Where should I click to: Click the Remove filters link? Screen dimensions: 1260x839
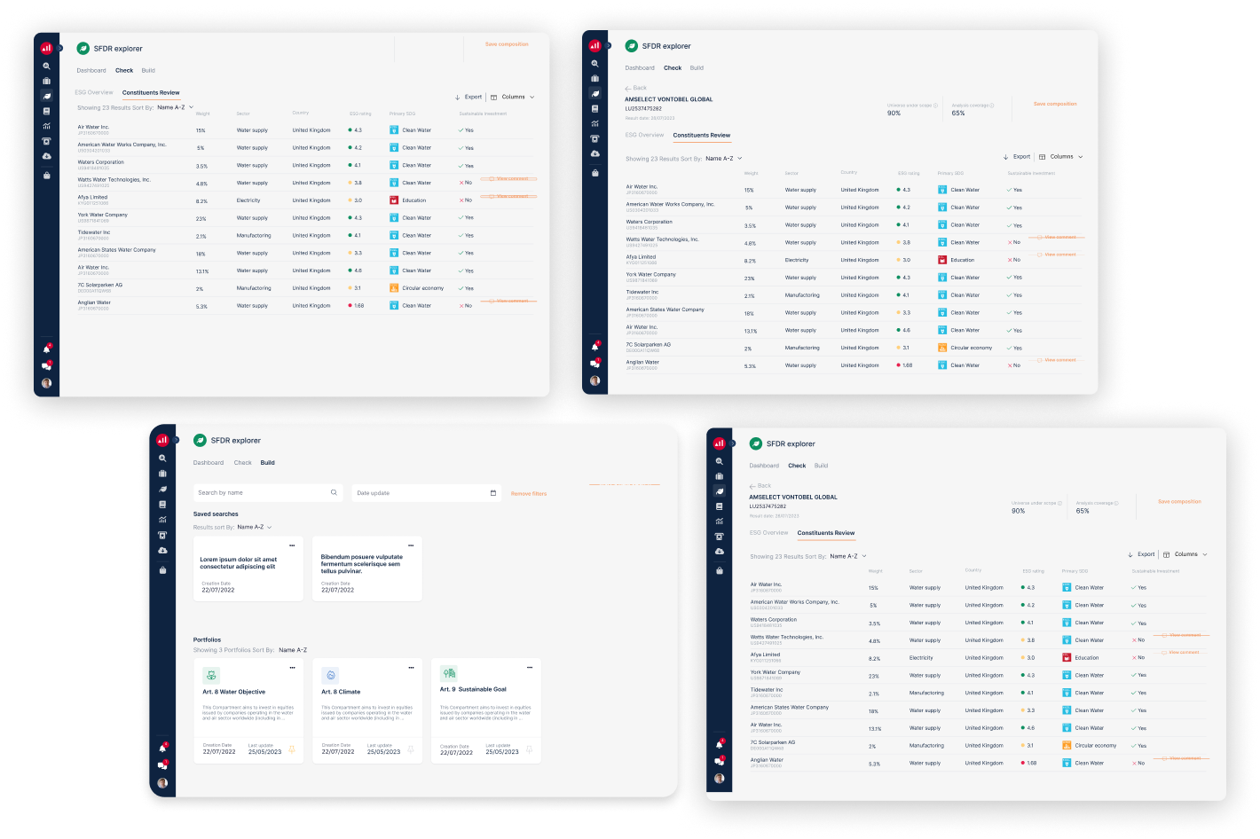(529, 493)
